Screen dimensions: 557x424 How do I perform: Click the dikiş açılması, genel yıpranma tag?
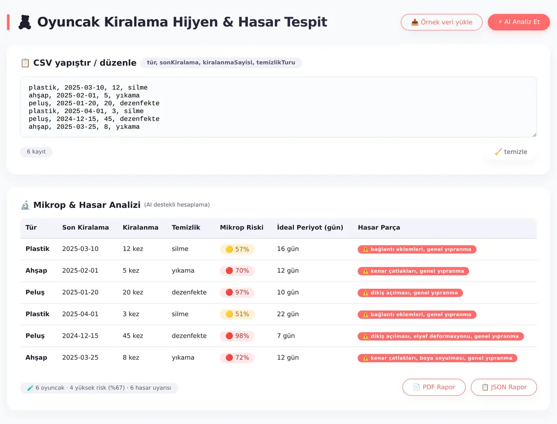(x=410, y=293)
